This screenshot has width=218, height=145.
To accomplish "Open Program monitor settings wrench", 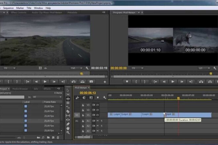I will (215, 68).
